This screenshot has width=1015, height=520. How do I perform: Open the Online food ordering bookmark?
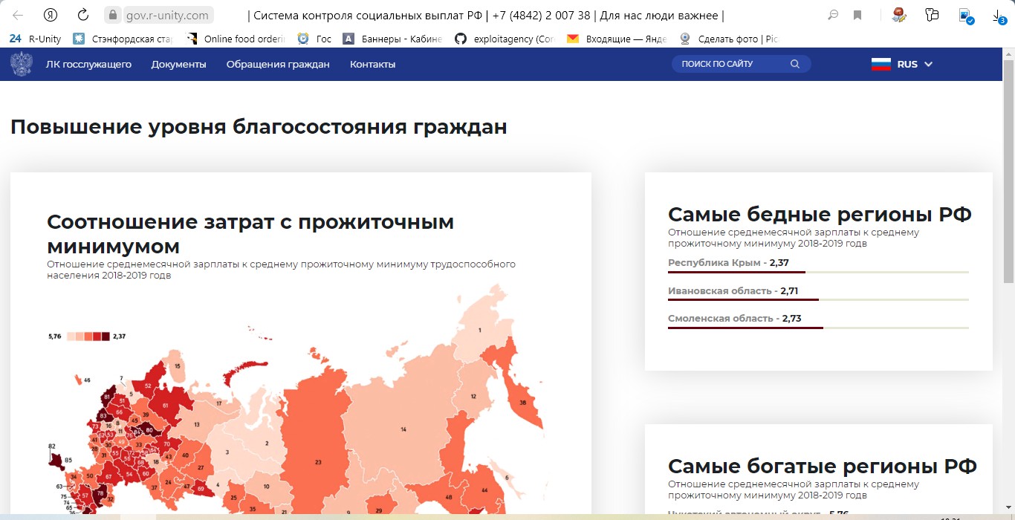click(236, 39)
